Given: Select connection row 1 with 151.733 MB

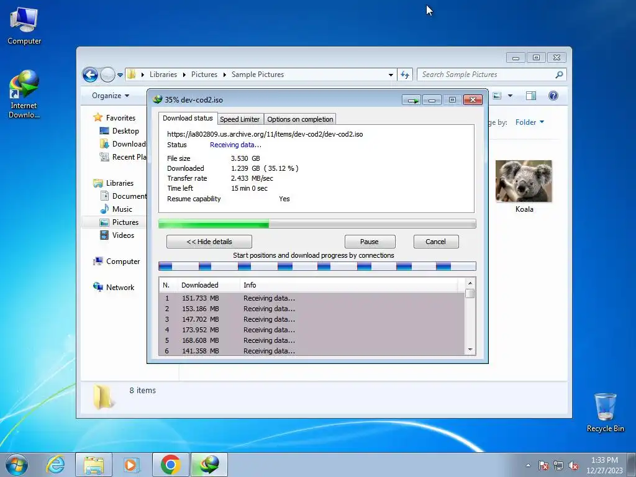Looking at the screenshot, I should (312, 298).
